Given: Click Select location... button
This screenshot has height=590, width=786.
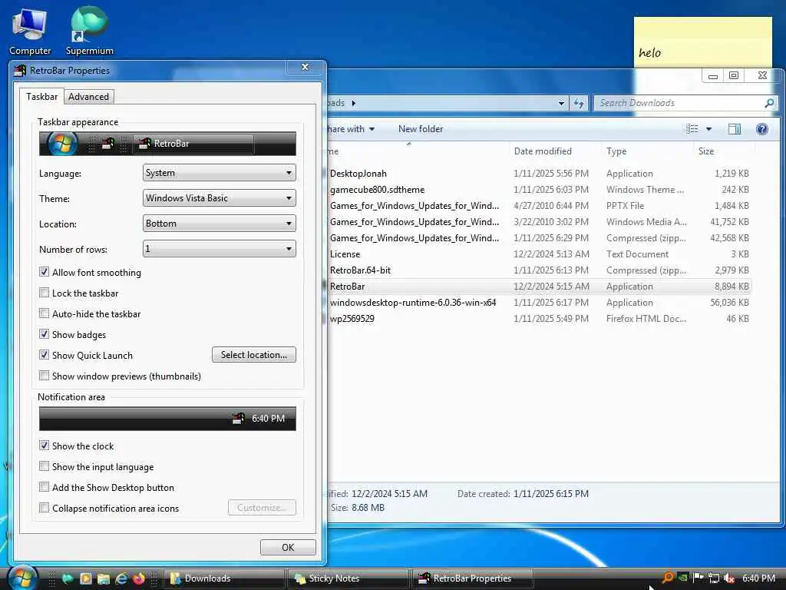Looking at the screenshot, I should click(x=253, y=355).
